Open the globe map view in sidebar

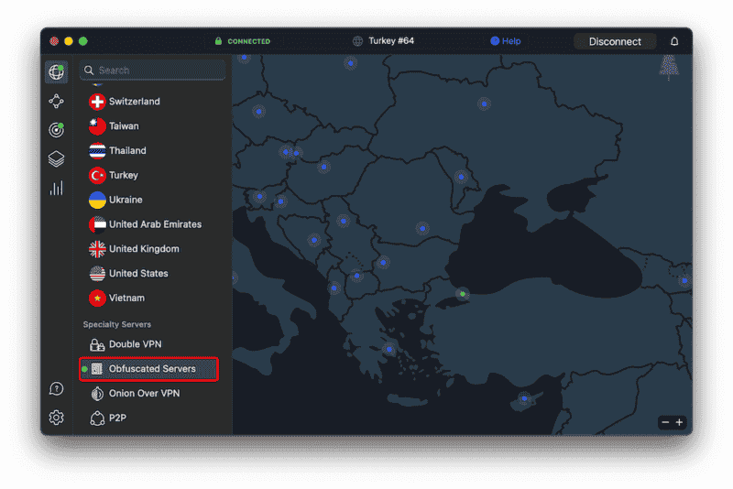57,72
